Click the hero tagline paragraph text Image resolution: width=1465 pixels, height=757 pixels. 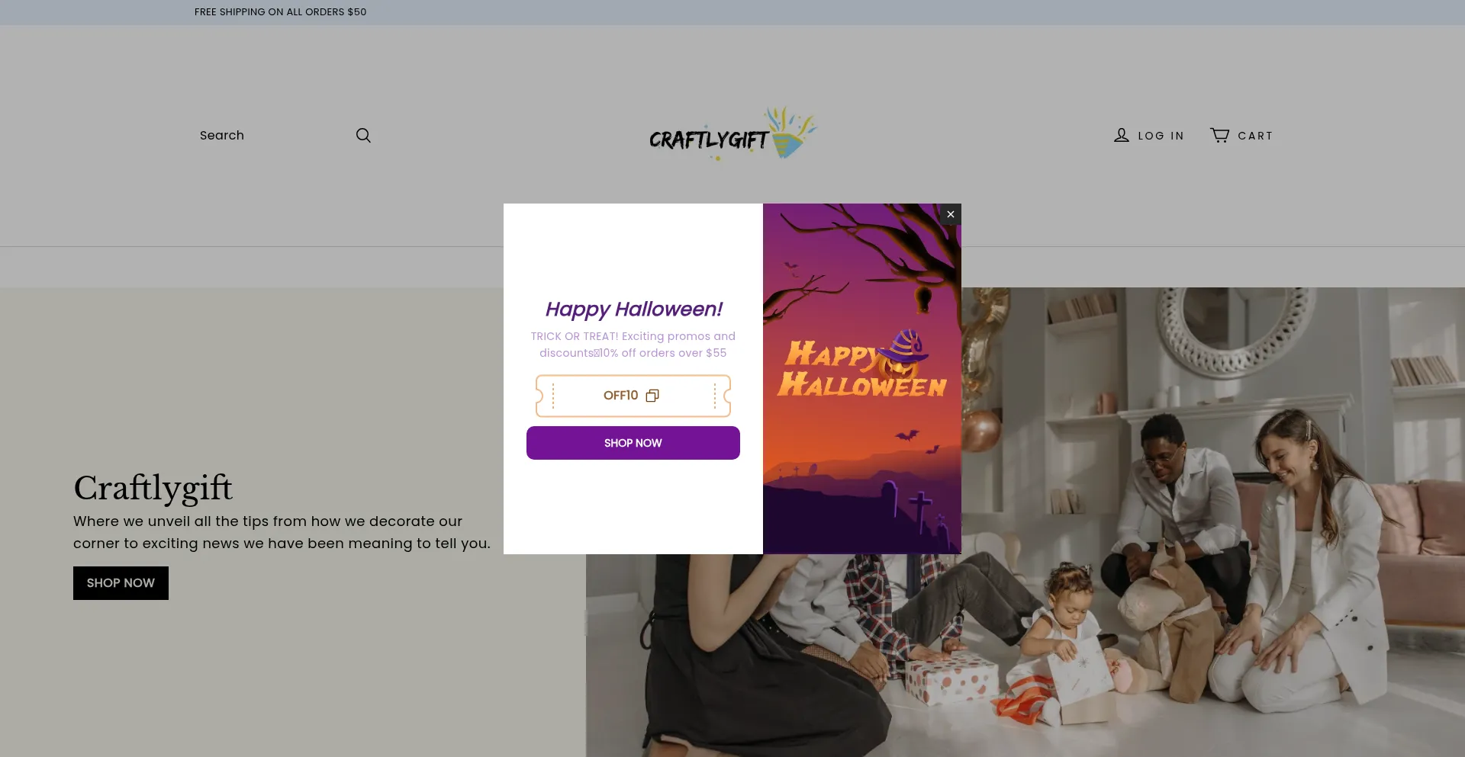click(x=282, y=532)
